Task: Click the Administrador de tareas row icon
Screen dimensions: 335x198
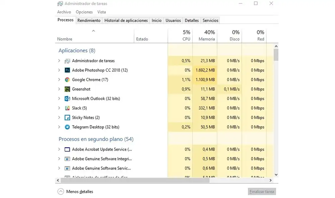Action: [67, 61]
